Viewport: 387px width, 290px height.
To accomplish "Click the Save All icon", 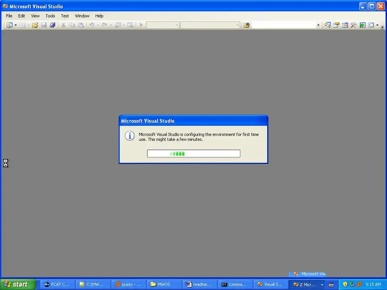I will (x=53, y=25).
